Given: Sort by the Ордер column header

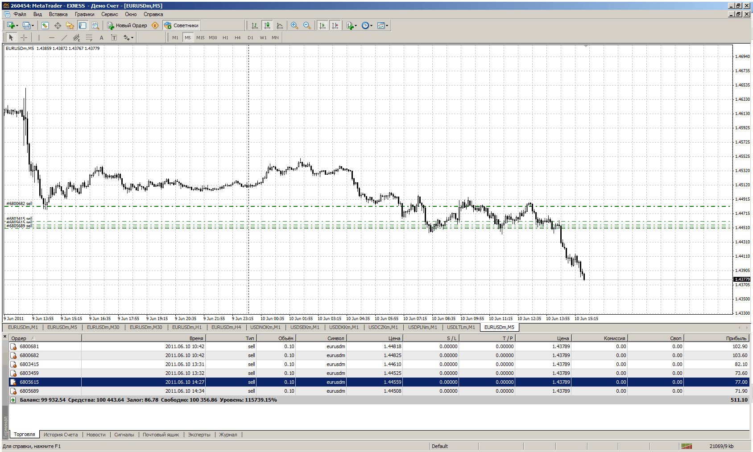Looking at the screenshot, I should (45, 338).
